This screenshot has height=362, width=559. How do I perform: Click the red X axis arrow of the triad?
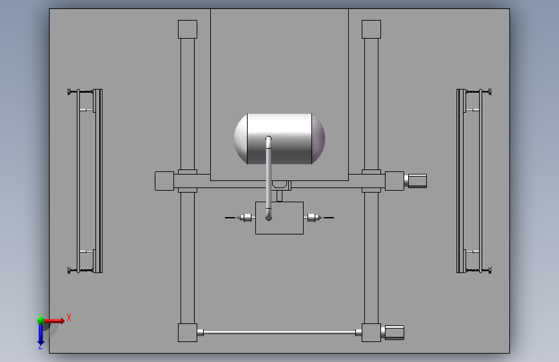55,321
